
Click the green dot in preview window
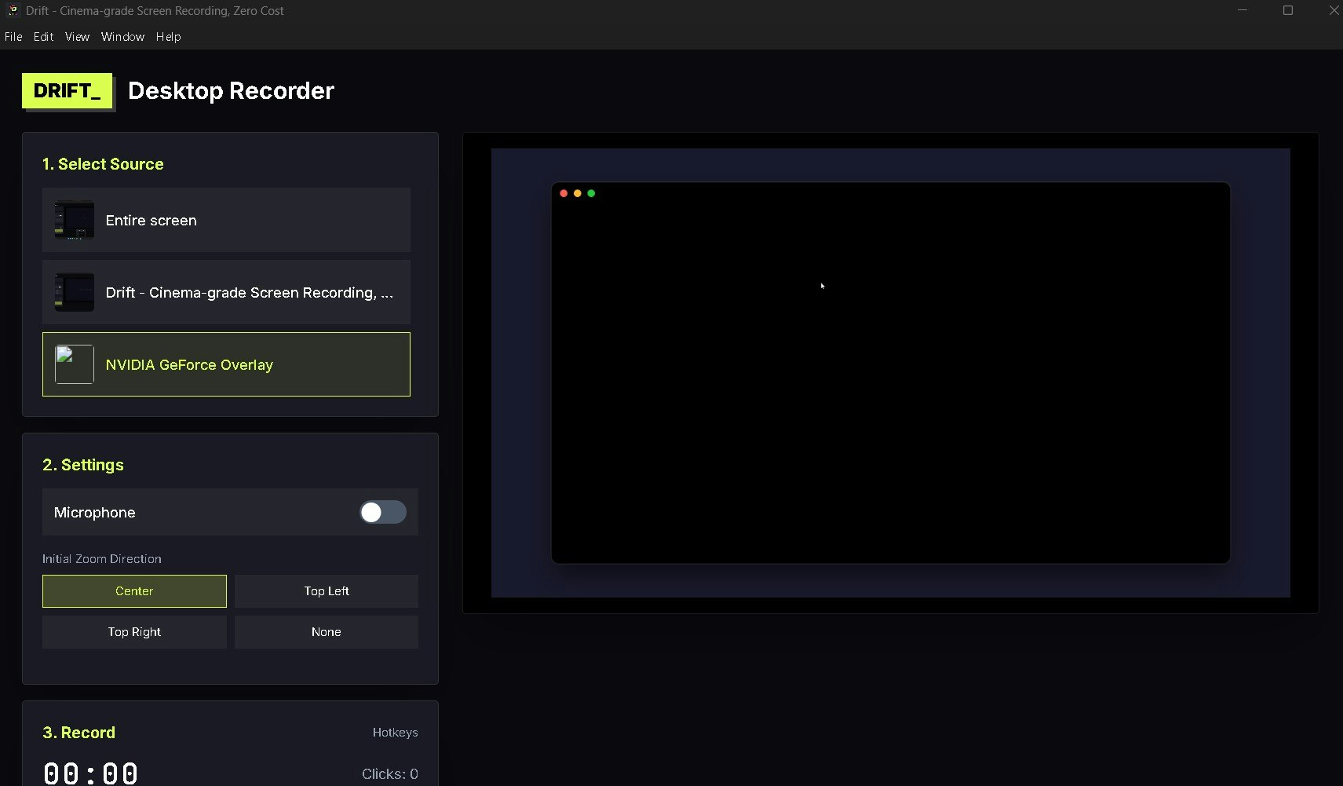[x=591, y=193]
